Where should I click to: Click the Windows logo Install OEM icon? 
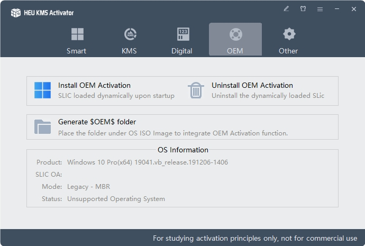43,90
